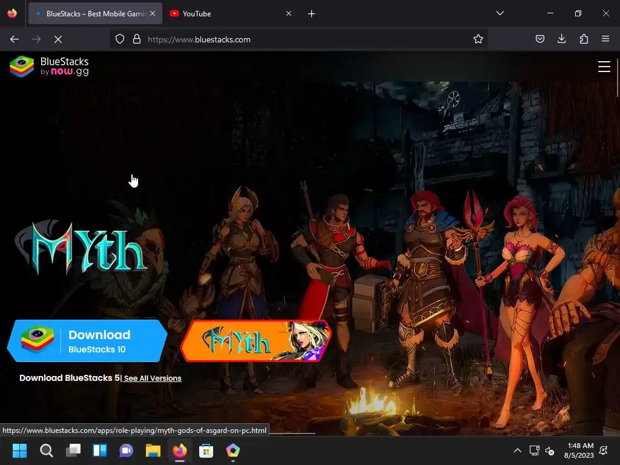Go back to the previous page
620x465 pixels.
click(x=15, y=39)
